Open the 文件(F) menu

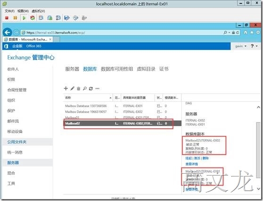pos(9,11)
